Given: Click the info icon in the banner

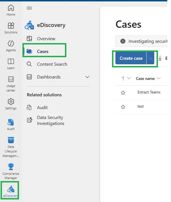Looking at the screenshot, I should (x=123, y=41).
